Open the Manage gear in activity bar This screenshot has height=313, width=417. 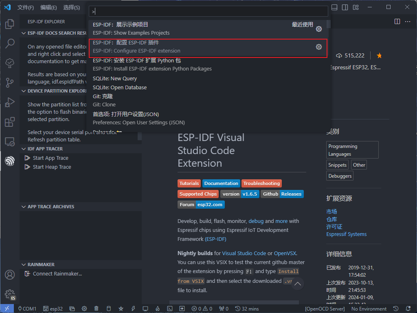(x=10, y=294)
